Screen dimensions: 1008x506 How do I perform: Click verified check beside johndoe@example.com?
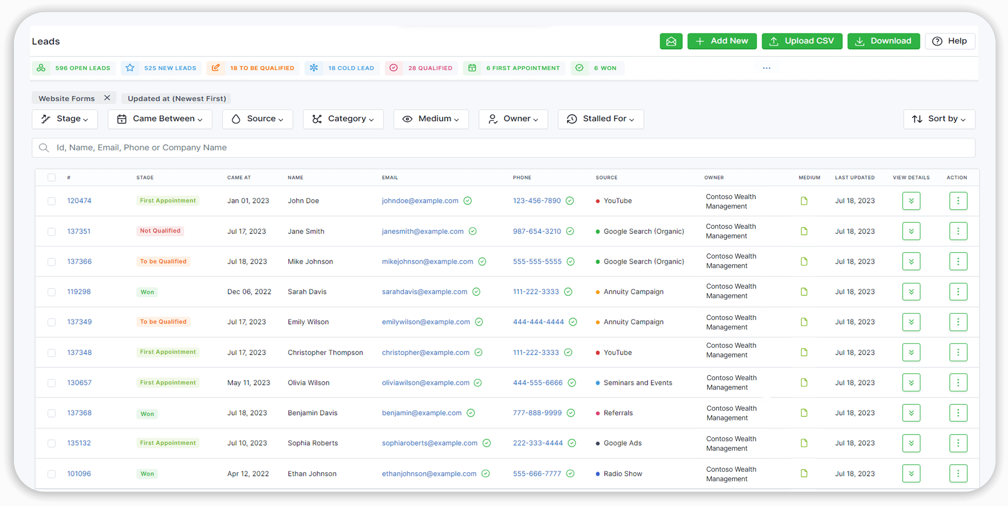(x=467, y=201)
